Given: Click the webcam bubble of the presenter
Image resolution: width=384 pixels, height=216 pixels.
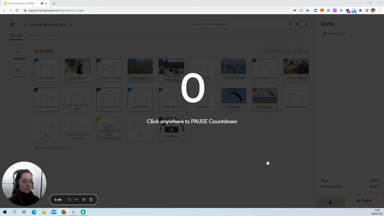Looking at the screenshot, I should coord(24,184).
